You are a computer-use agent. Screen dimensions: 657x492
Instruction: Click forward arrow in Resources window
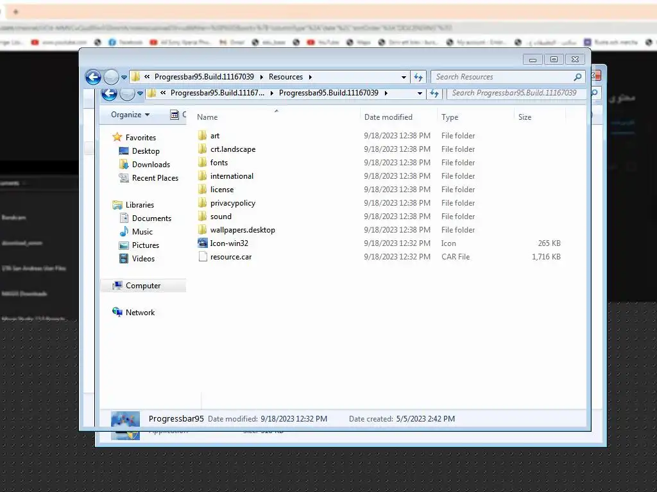point(112,77)
